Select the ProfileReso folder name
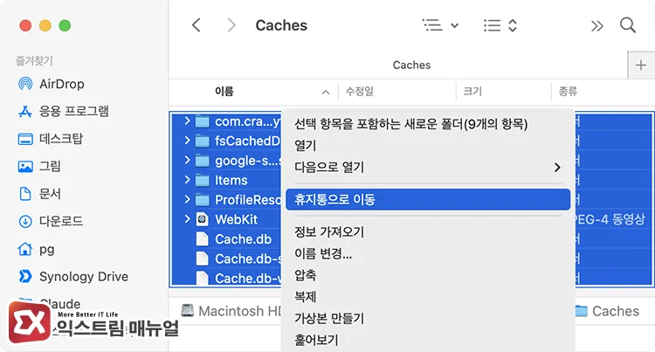Screen dimensions: 655x352 [x=248, y=200]
